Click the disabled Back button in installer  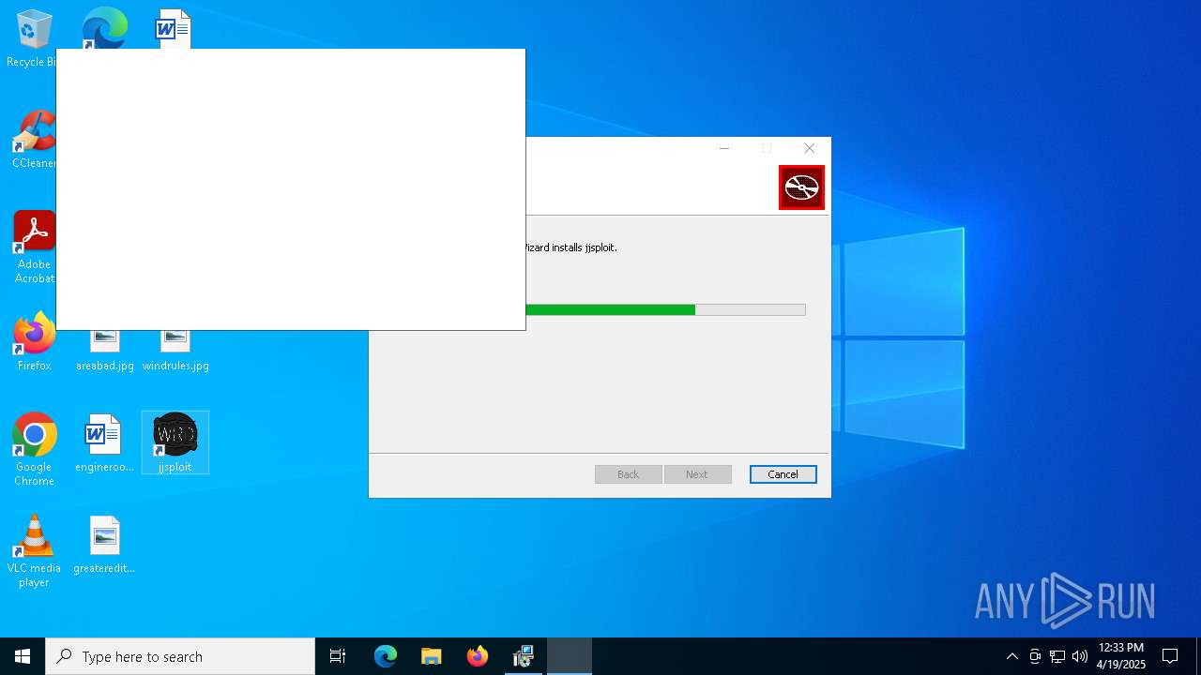pos(628,474)
